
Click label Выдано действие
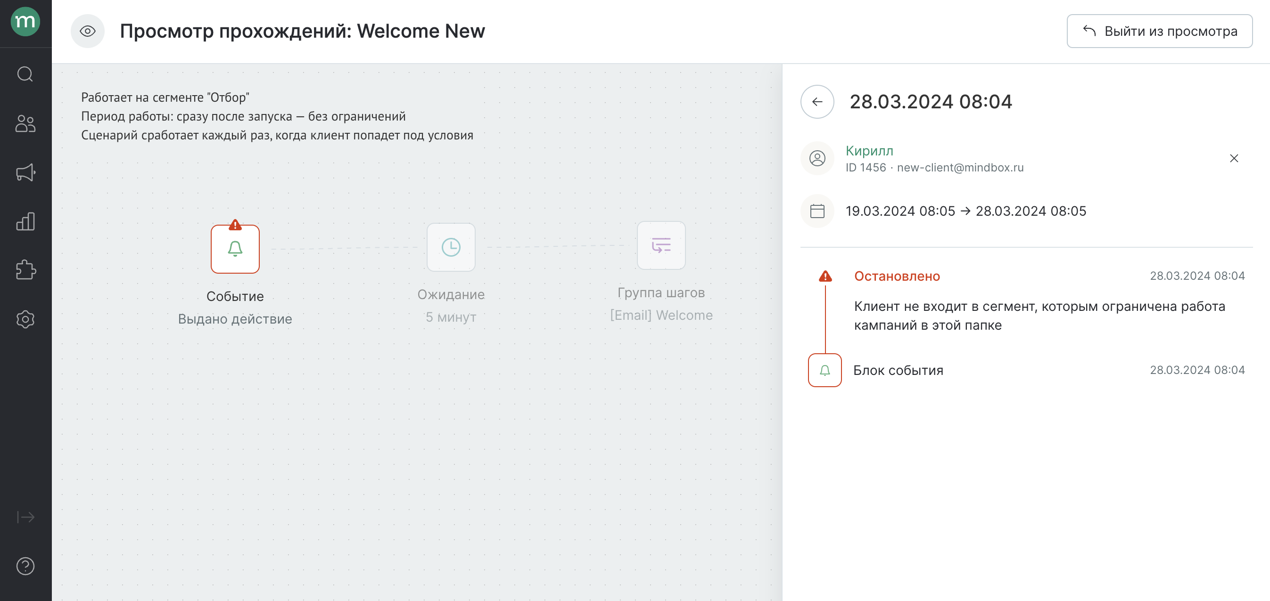click(x=235, y=319)
